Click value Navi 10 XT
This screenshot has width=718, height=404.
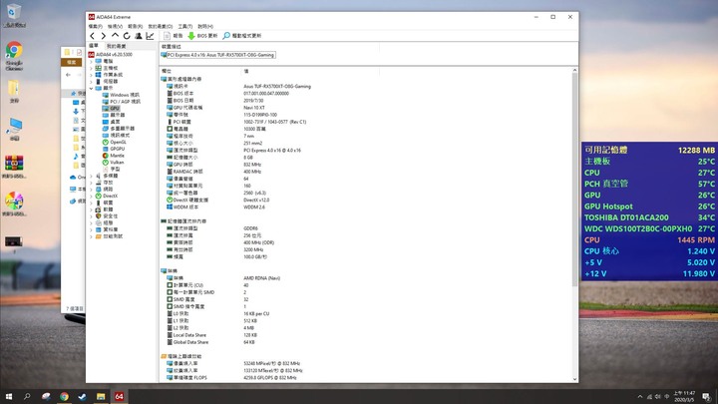point(254,108)
